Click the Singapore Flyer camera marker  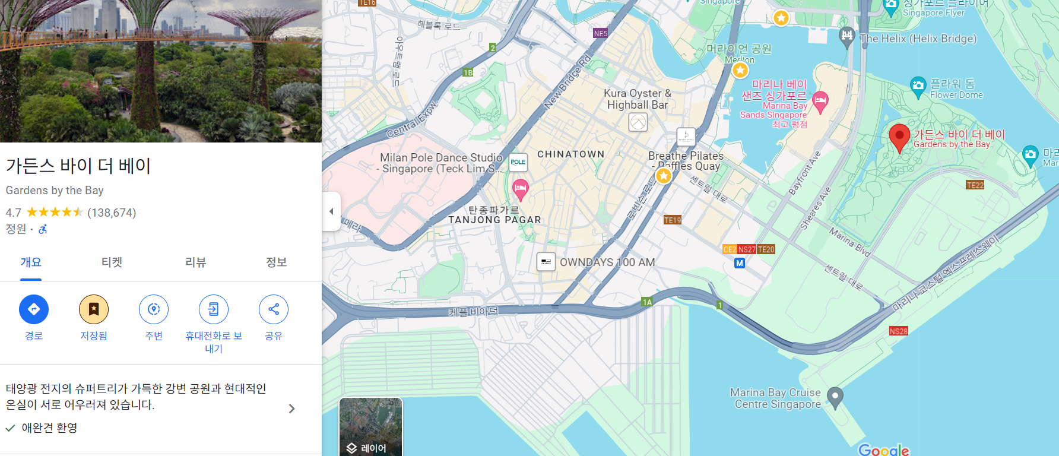[x=890, y=8]
